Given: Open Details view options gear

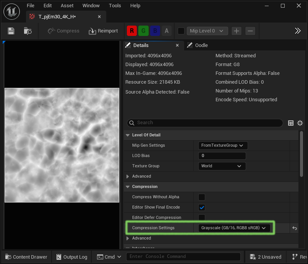Looking at the screenshot, I should tap(300, 123).
